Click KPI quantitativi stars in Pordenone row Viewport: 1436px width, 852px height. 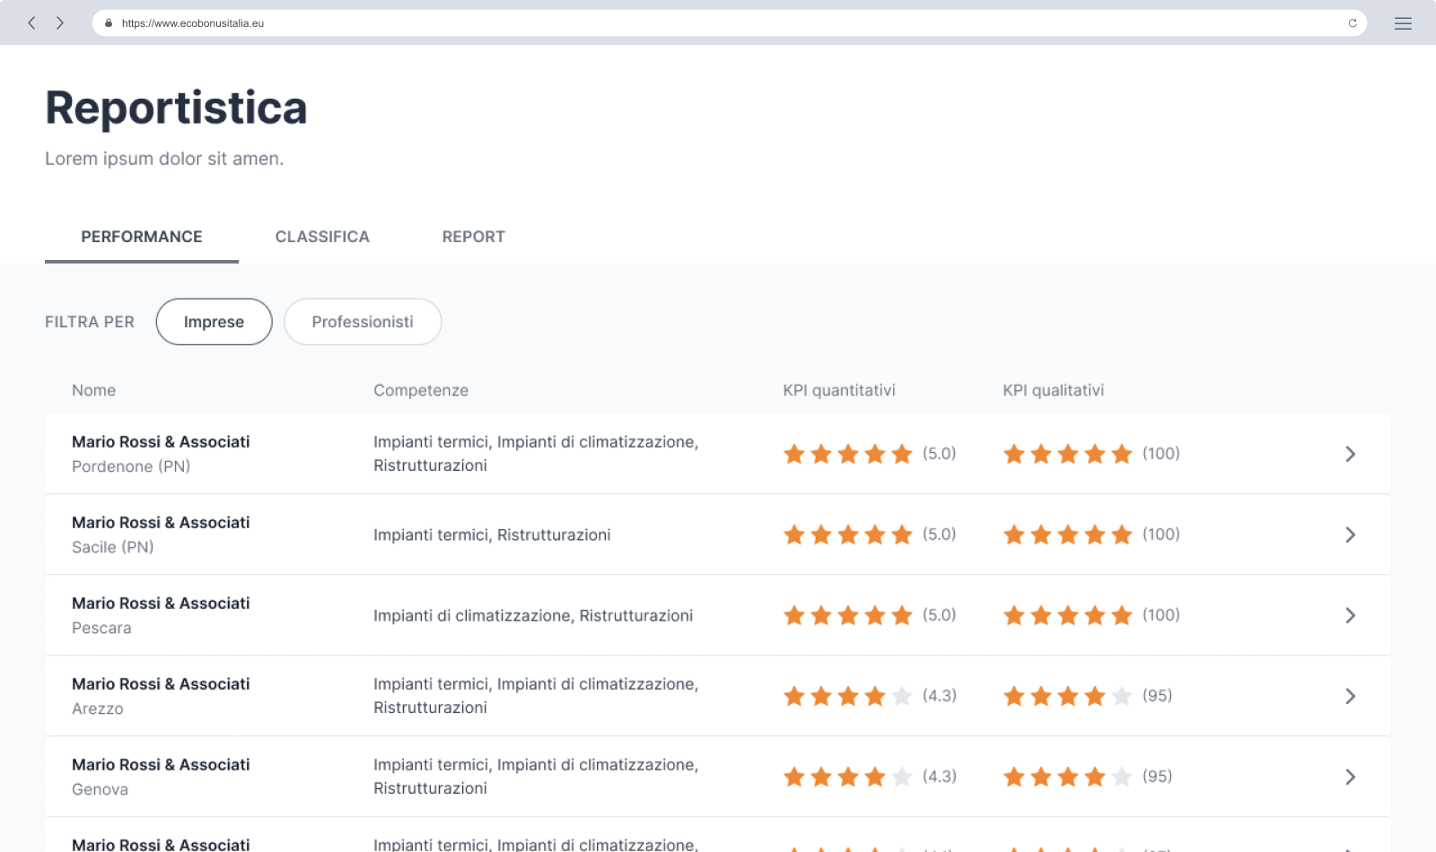pos(848,454)
